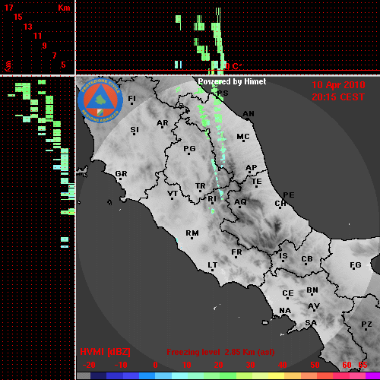Click the Protezione Civile Regione Abruzzo logo
Viewport: 380px width, 380px height.
(x=100, y=100)
